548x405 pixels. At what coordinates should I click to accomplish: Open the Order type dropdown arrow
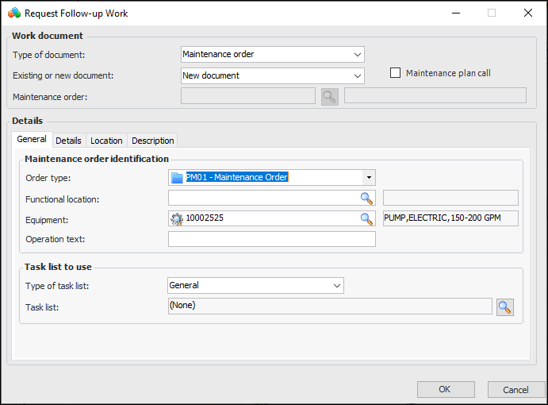[x=368, y=177]
